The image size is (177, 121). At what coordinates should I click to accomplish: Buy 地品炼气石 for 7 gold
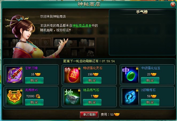pos(92,102)
